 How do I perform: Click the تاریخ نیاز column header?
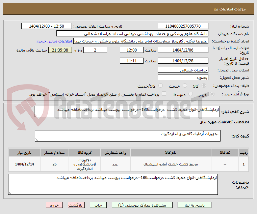click(x=24, y=153)
